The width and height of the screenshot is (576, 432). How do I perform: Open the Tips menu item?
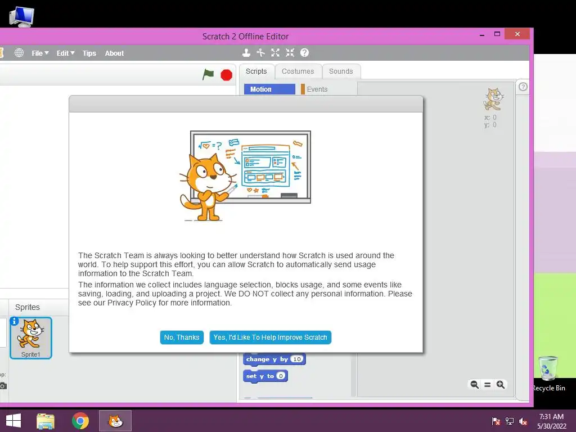click(x=89, y=53)
